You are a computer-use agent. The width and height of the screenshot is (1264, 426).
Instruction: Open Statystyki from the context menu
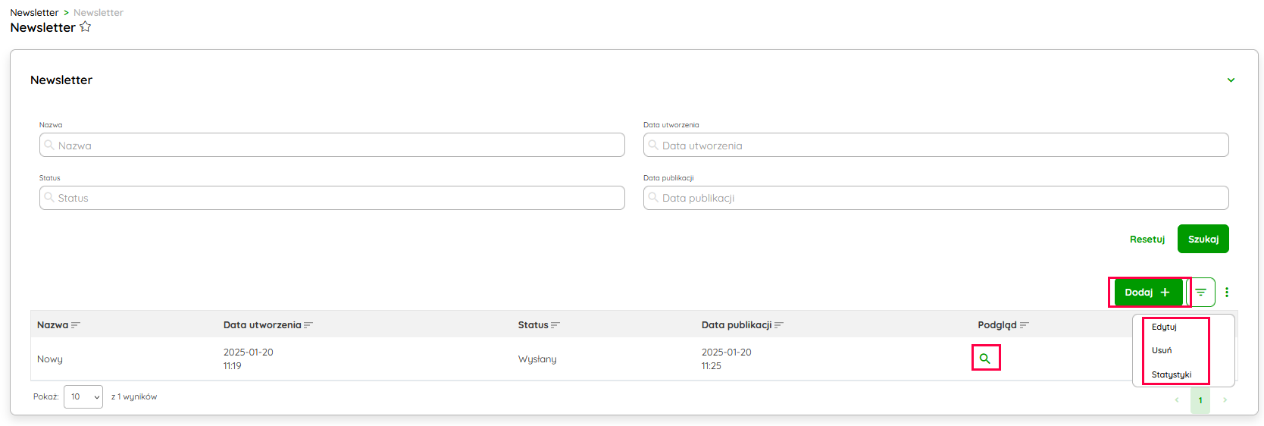[x=1172, y=375]
